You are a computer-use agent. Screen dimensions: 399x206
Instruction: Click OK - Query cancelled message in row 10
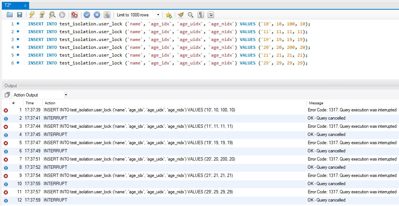(x=327, y=183)
